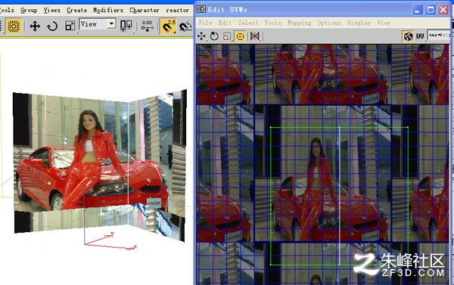Viewport: 454px width, 285px height.
Task: Click the Select and Manipulate icon
Action: (x=147, y=26)
